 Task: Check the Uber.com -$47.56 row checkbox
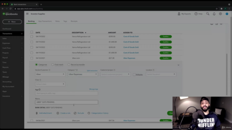[x=32, y=120]
